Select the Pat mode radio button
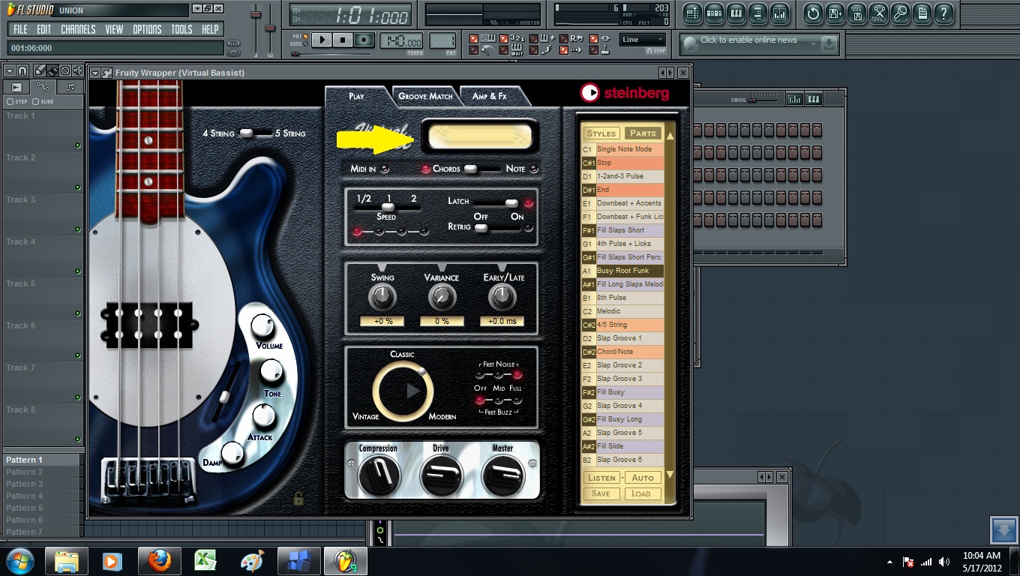This screenshot has height=576, width=1020. pyautogui.click(x=307, y=36)
